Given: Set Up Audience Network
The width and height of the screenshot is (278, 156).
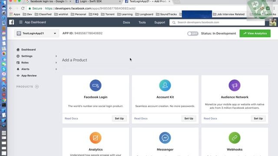Looking at the screenshot, I should point(258,118).
